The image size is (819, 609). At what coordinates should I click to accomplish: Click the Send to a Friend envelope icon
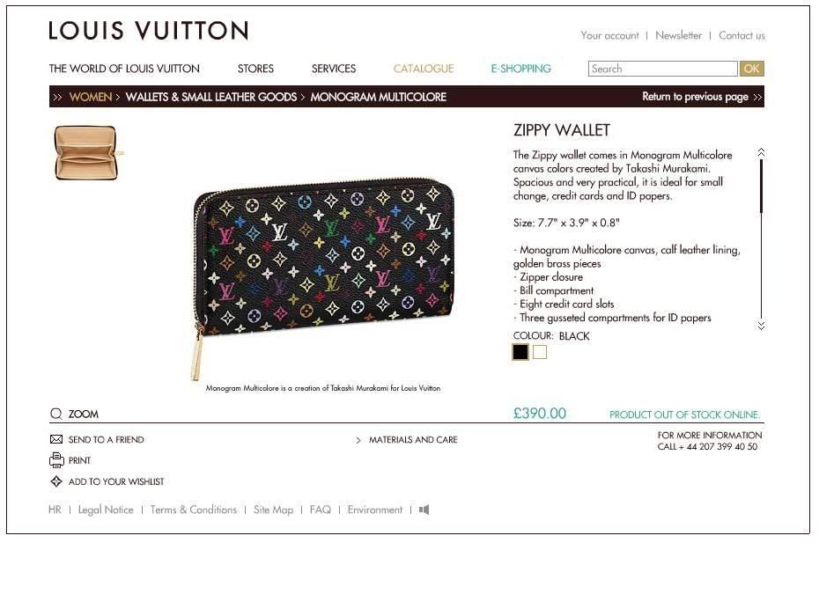pos(55,439)
